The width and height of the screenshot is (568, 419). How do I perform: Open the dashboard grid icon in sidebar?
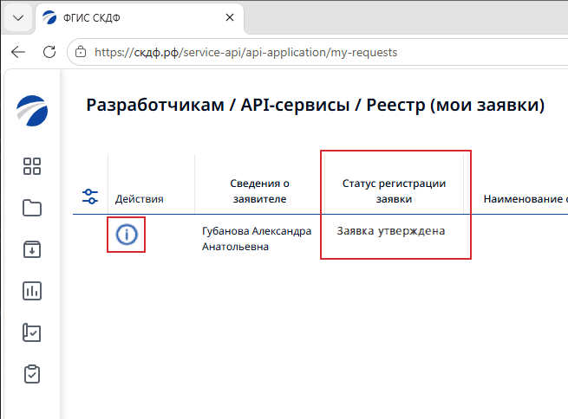click(32, 166)
